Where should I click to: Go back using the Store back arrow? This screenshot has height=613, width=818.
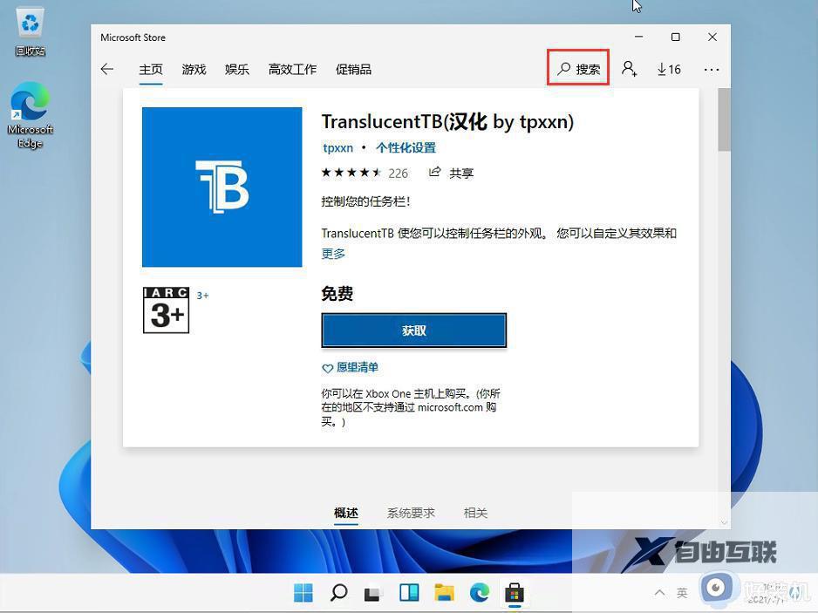[x=106, y=69]
